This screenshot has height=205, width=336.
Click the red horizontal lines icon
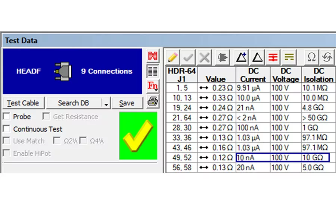point(273,57)
